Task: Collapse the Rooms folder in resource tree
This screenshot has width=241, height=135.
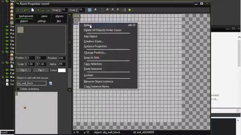Action: [x=3, y=63]
